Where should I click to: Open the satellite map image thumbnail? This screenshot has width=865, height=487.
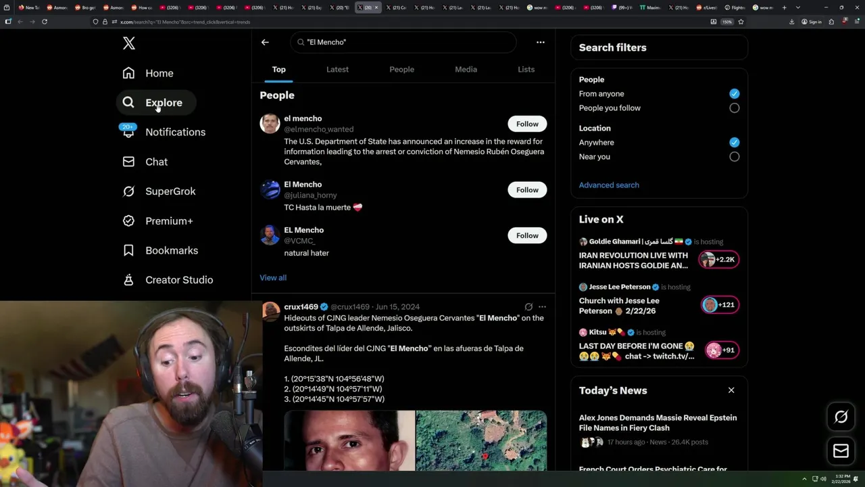[481, 440]
